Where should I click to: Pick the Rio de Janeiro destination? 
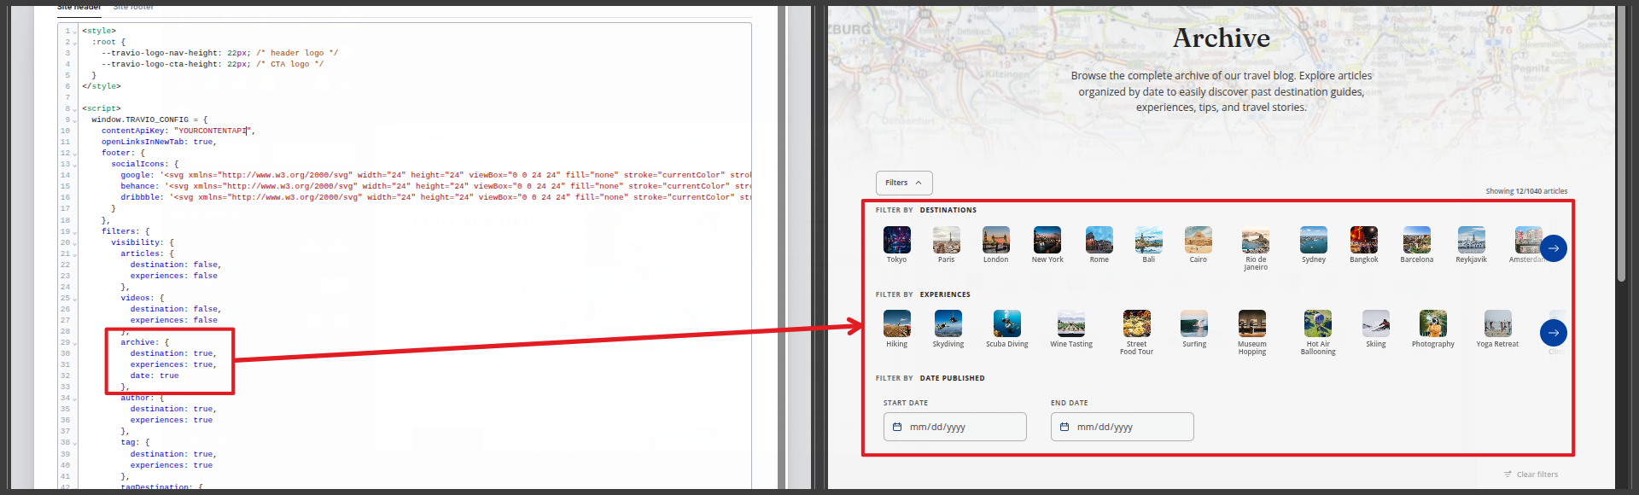[x=1255, y=242]
